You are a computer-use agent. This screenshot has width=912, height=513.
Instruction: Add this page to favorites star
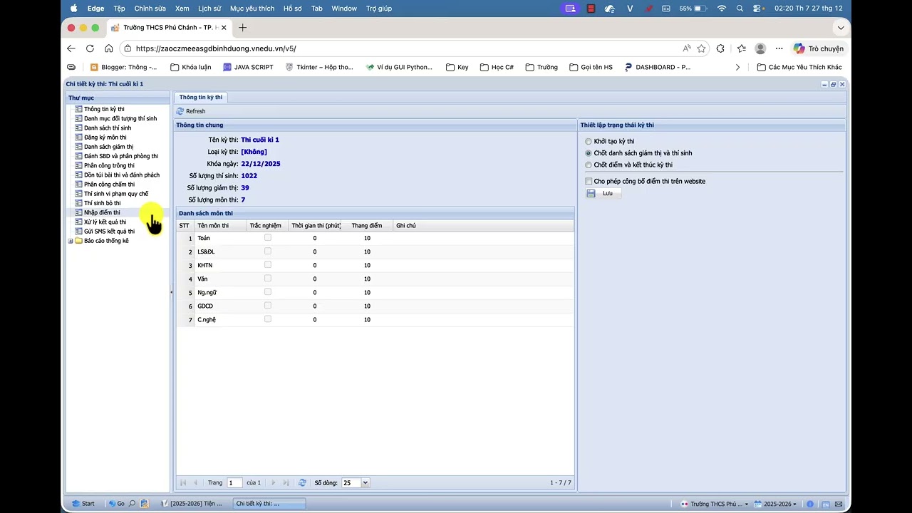[x=702, y=48]
